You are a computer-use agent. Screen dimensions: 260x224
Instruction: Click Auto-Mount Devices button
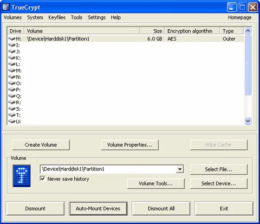click(98, 208)
